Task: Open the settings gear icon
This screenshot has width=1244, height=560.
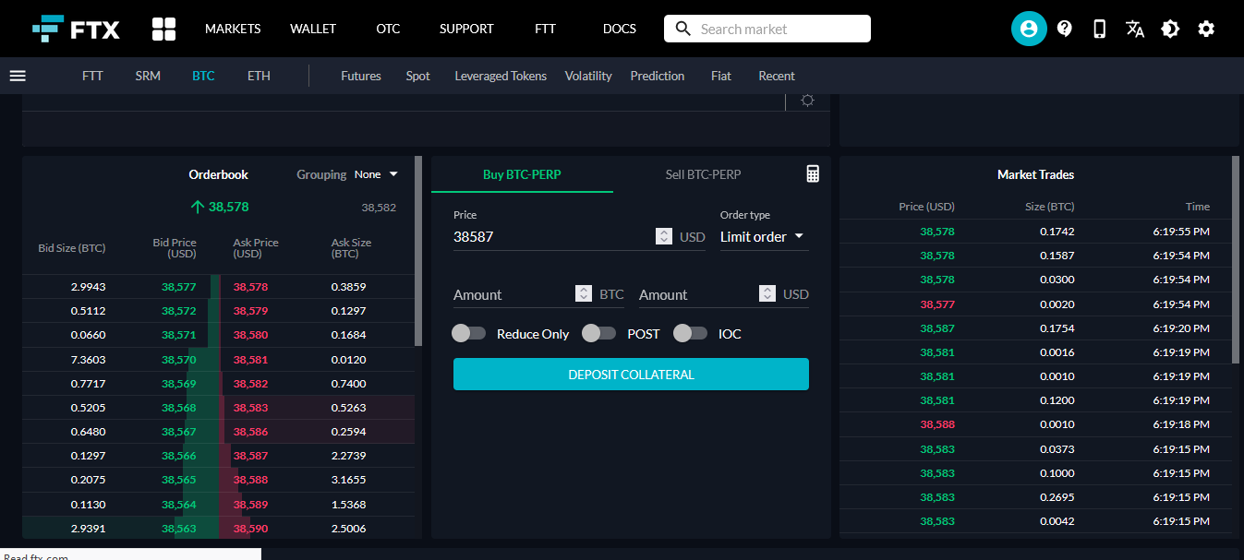Action: [x=1206, y=29]
